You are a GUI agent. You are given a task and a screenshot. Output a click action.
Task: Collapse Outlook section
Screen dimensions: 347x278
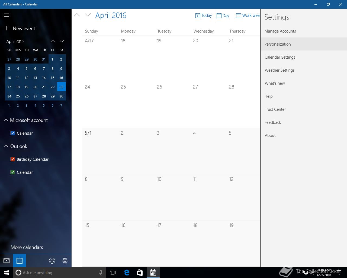pos(6,146)
